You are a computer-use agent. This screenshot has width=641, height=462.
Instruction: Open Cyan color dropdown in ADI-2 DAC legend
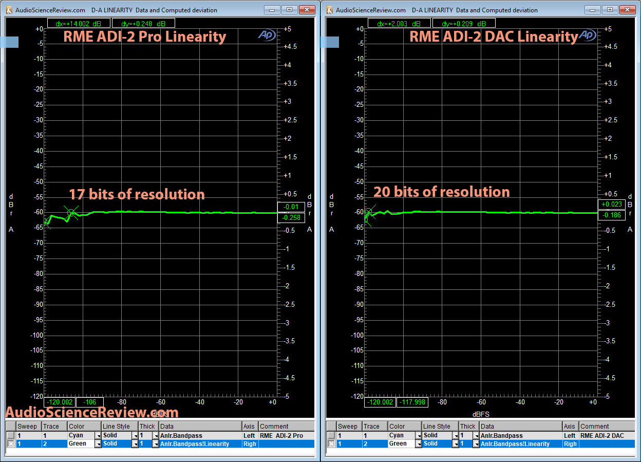418,436
